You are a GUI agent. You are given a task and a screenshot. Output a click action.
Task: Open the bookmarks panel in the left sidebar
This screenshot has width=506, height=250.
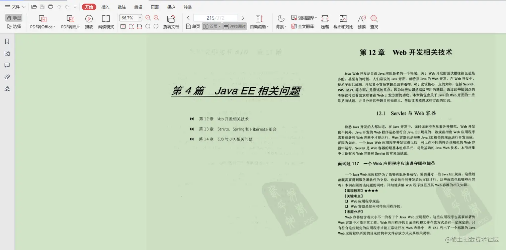[x=7, y=41]
